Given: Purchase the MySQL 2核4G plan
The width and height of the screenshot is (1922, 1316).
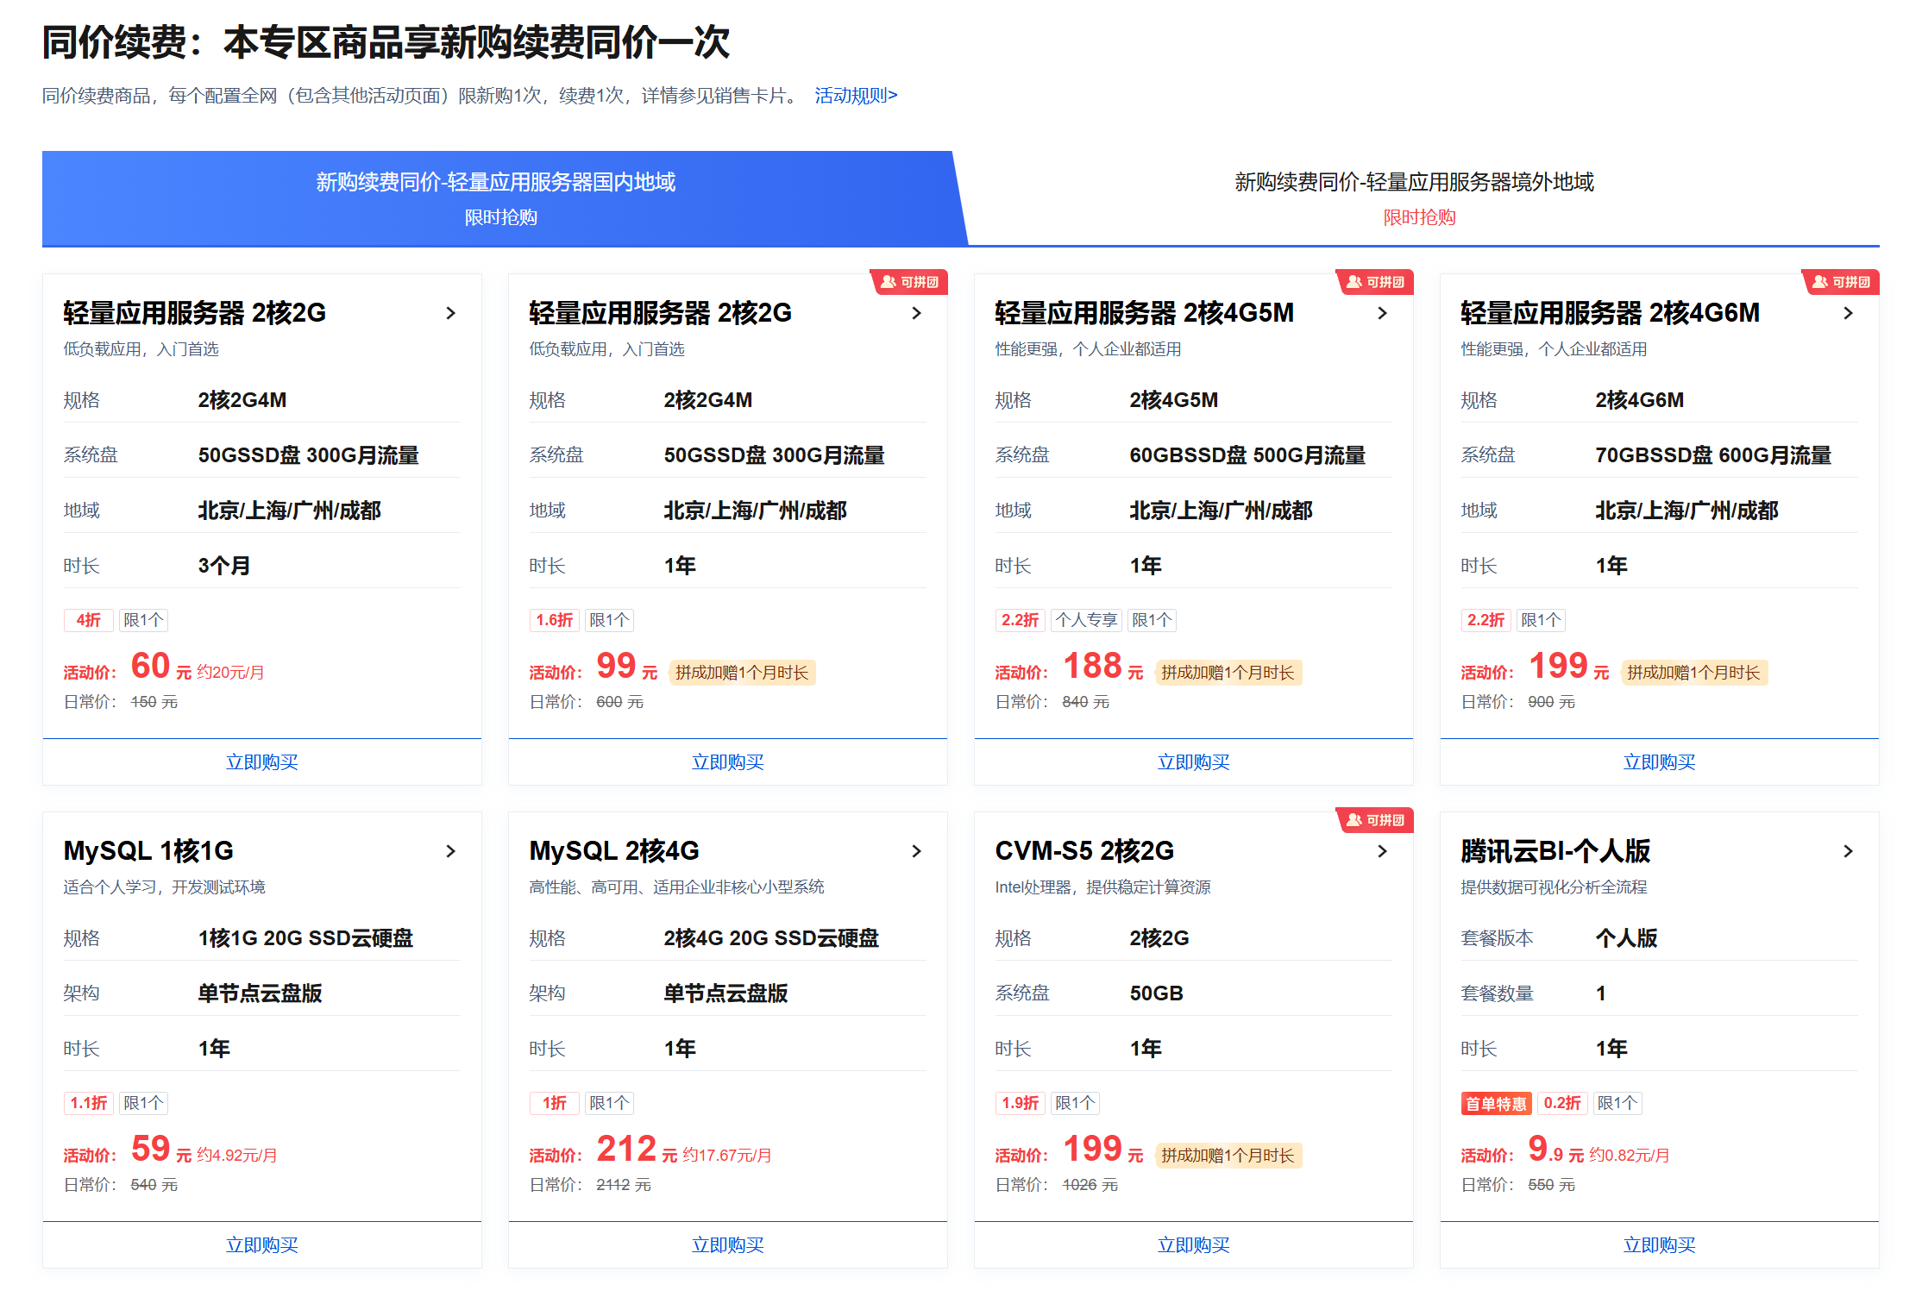Looking at the screenshot, I should [x=728, y=1245].
